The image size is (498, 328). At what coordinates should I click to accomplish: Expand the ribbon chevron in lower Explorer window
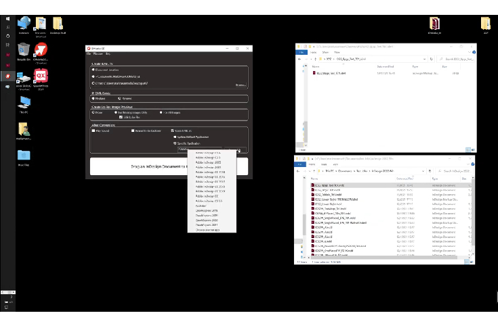pyautogui.click(x=468, y=164)
